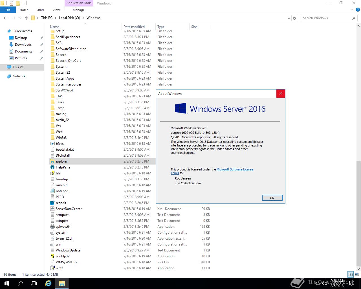Select the write application icon
This screenshot has height=289, width=361.
tap(52, 268)
